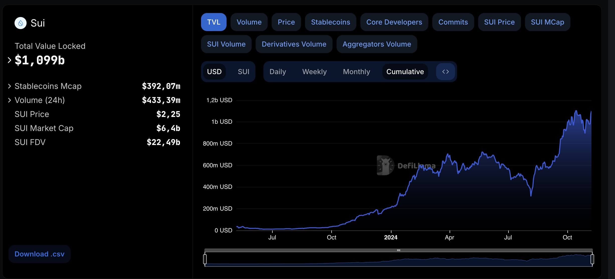Viewport: 615px width, 279px height.
Task: Toggle the SUI Volume chart series
Action: tap(226, 44)
